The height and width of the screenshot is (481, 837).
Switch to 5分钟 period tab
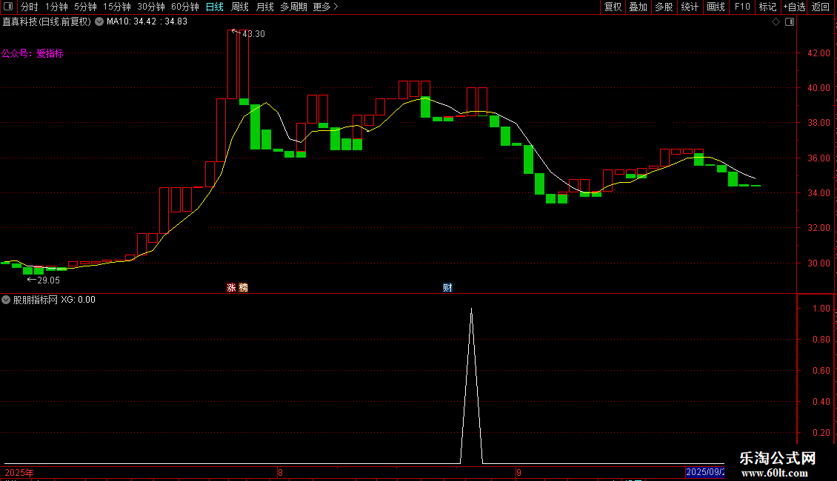(x=85, y=7)
